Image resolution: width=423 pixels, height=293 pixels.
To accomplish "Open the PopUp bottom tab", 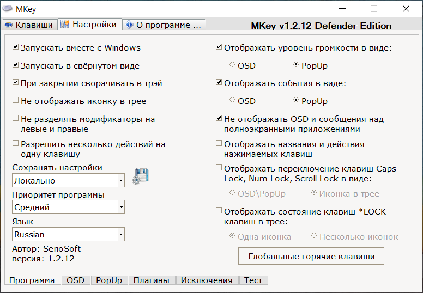I will 109,280.
